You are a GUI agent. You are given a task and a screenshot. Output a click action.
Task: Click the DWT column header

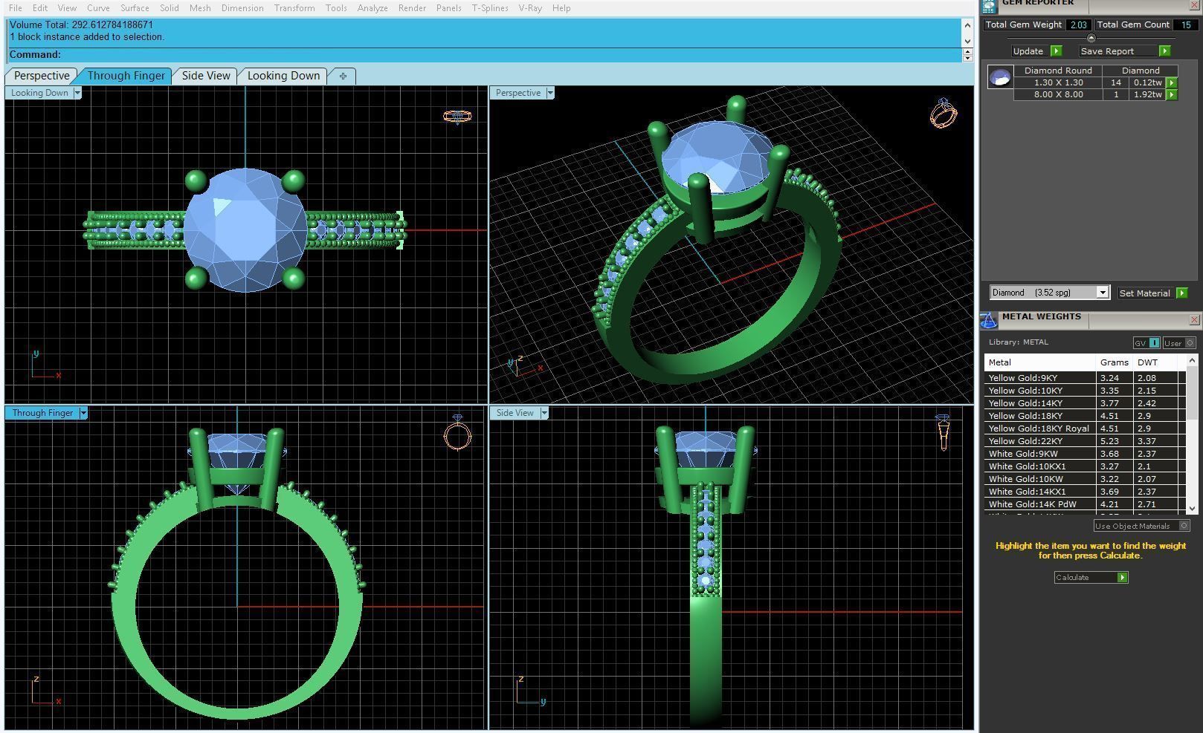click(1155, 362)
